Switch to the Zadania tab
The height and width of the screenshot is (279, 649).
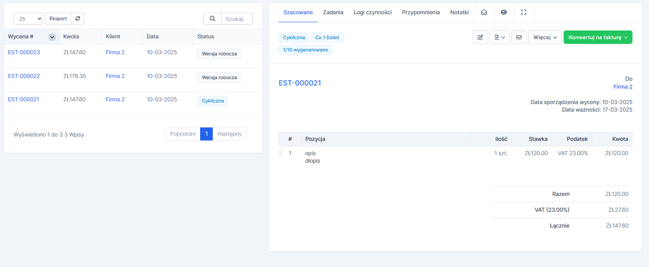(333, 12)
